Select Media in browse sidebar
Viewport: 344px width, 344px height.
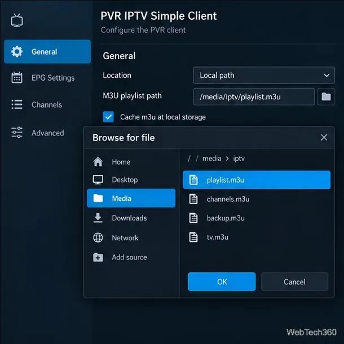(x=131, y=198)
